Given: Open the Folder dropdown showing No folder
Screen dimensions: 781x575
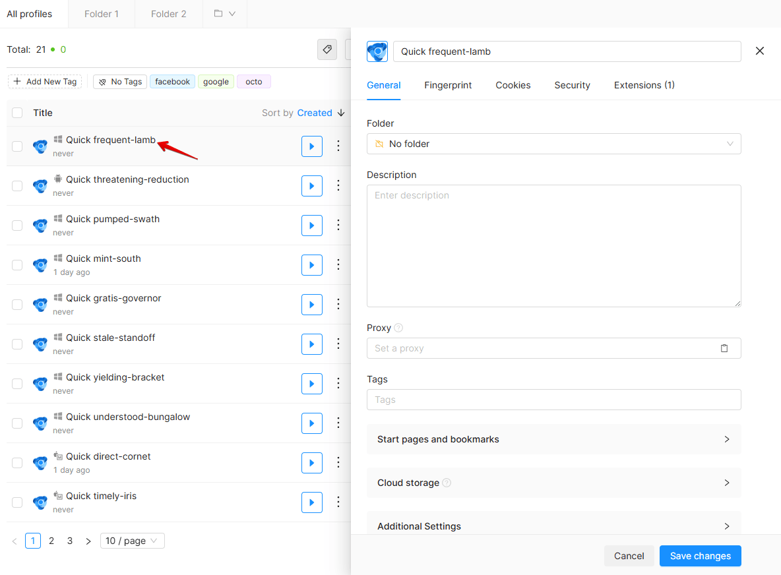Looking at the screenshot, I should point(554,144).
